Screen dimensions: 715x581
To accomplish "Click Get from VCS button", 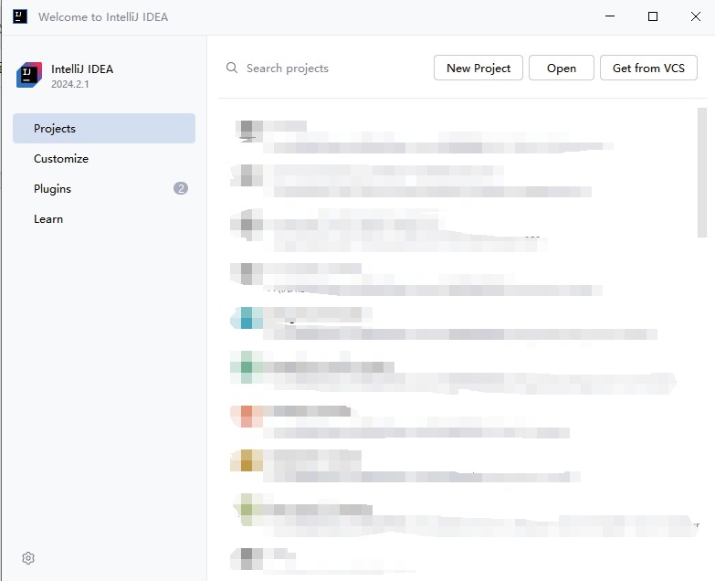I will [648, 68].
